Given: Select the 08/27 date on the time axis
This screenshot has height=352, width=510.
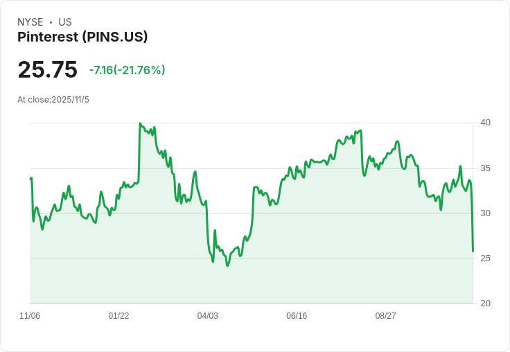Looking at the screenshot, I should (x=385, y=316).
